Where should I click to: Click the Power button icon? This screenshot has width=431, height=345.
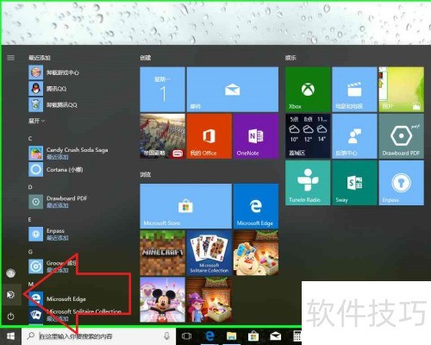[10, 317]
